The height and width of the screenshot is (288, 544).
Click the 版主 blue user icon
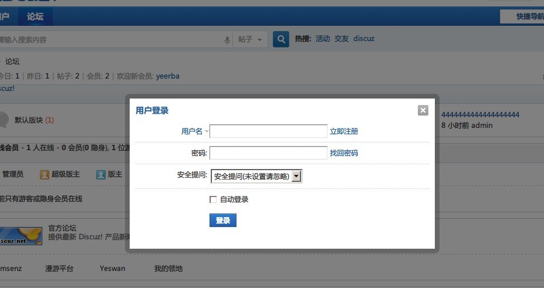tap(100, 174)
